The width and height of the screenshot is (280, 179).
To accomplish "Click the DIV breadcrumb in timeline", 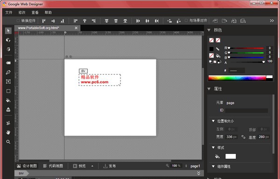I will 21,173.
